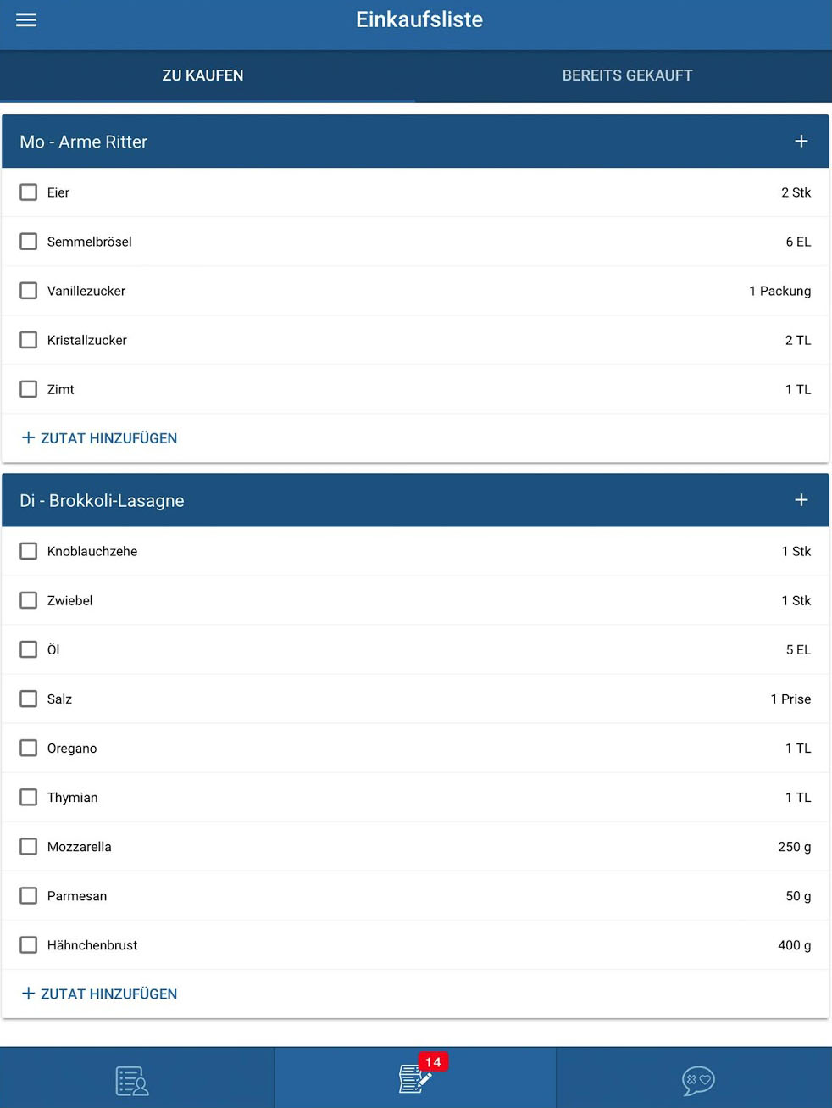This screenshot has height=1108, width=832.
Task: Check the Hähnchenbrust item
Action: coord(29,945)
